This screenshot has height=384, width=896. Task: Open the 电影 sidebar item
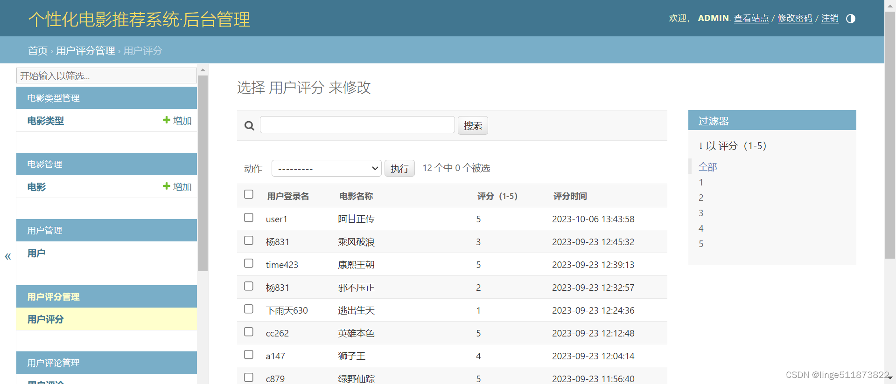[36, 187]
